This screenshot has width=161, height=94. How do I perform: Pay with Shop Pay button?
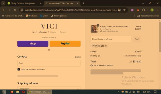33,44
